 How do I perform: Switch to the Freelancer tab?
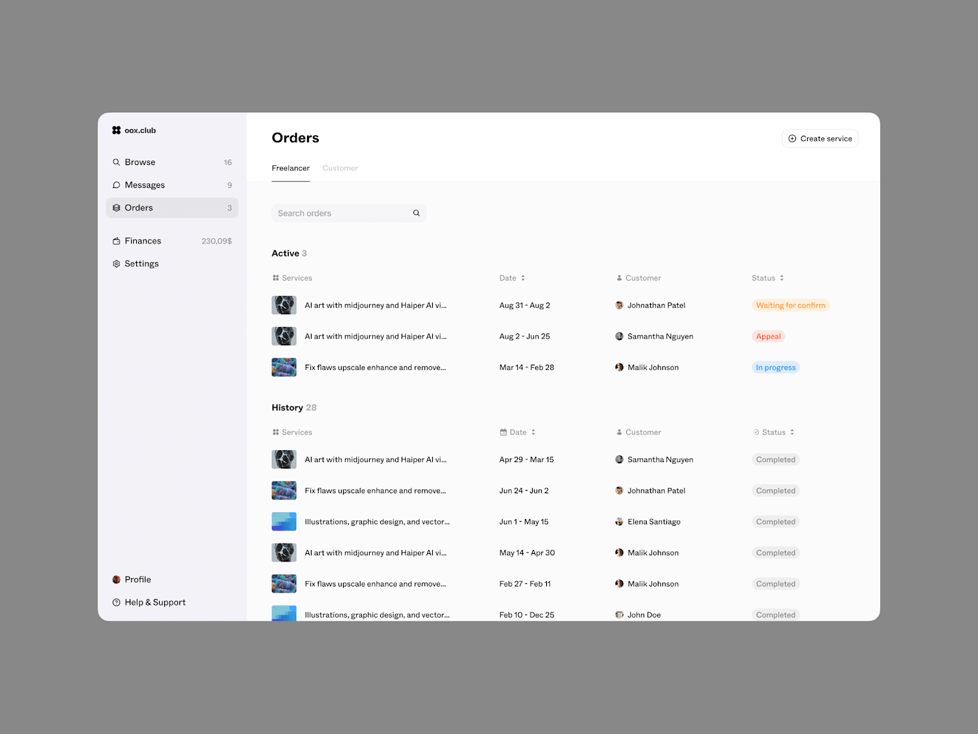coord(291,168)
